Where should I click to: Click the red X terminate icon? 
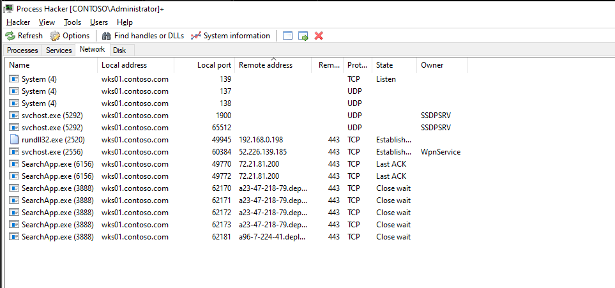(x=319, y=36)
